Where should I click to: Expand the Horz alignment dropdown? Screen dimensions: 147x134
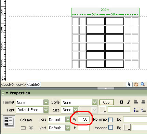coord(68,120)
